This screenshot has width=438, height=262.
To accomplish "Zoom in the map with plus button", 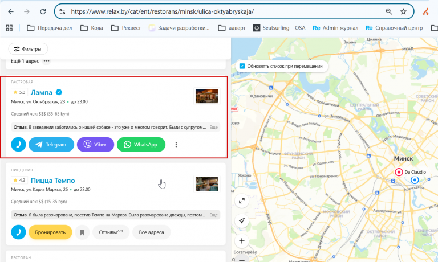I will tap(242, 241).
